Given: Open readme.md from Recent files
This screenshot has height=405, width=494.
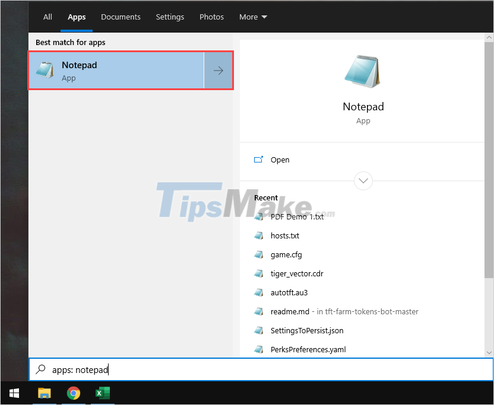Looking at the screenshot, I should [290, 311].
